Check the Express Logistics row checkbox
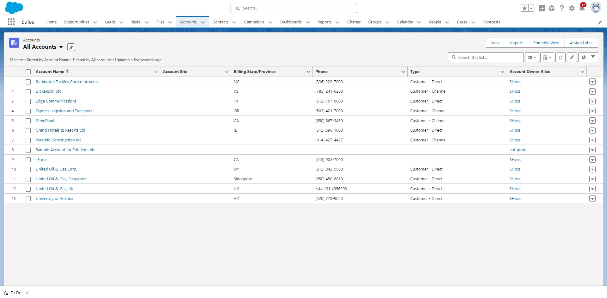 [28, 111]
